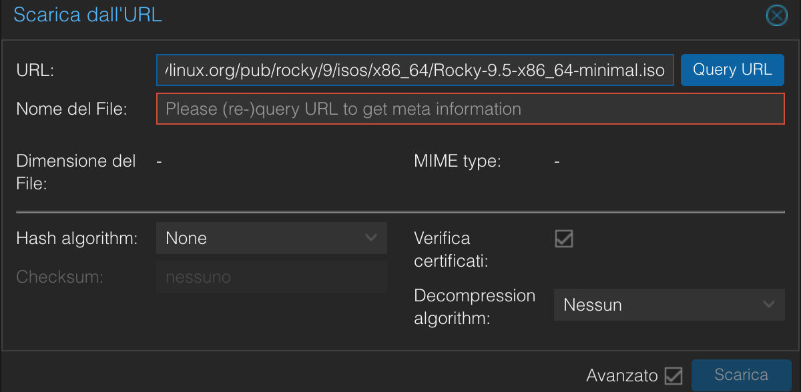Click the Dimensione del File label
The width and height of the screenshot is (801, 392).
[75, 172]
